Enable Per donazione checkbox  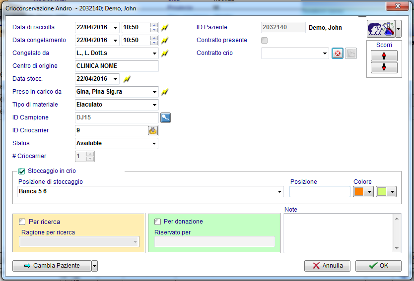click(x=157, y=222)
